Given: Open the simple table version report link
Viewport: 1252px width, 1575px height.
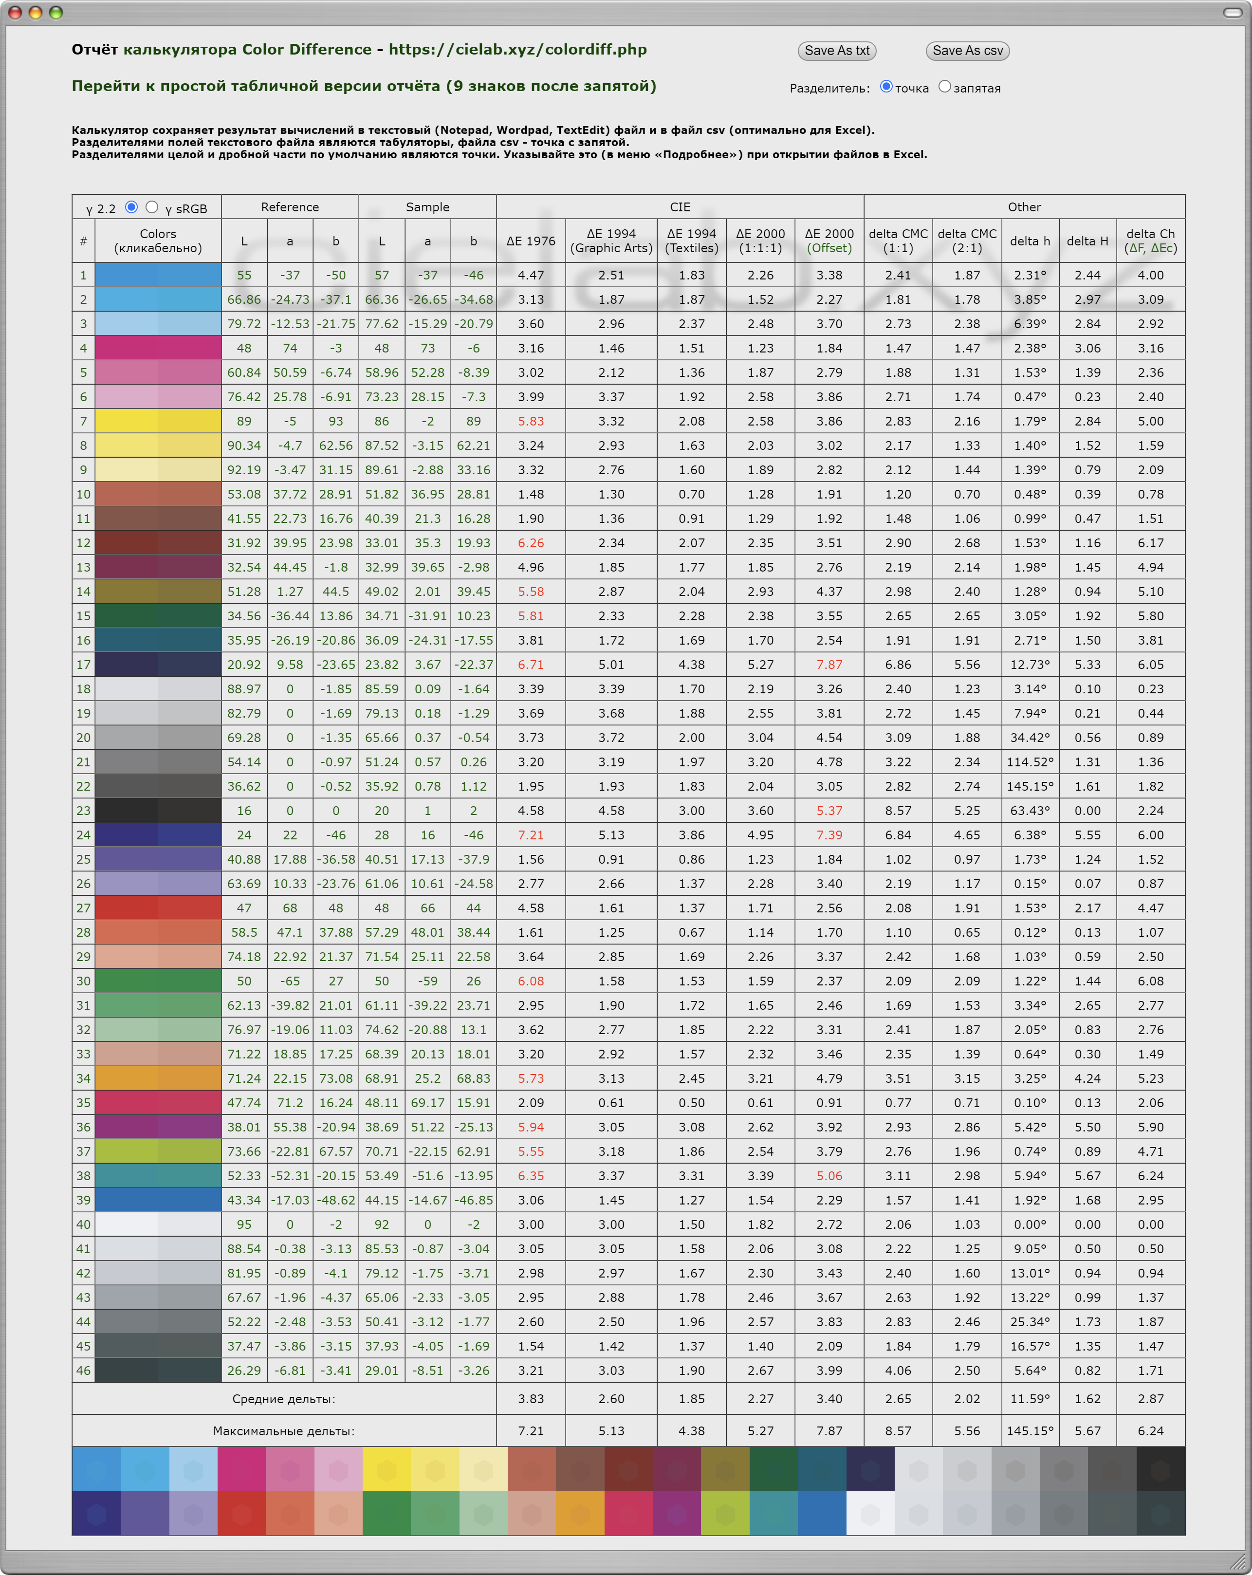Looking at the screenshot, I should (x=363, y=86).
